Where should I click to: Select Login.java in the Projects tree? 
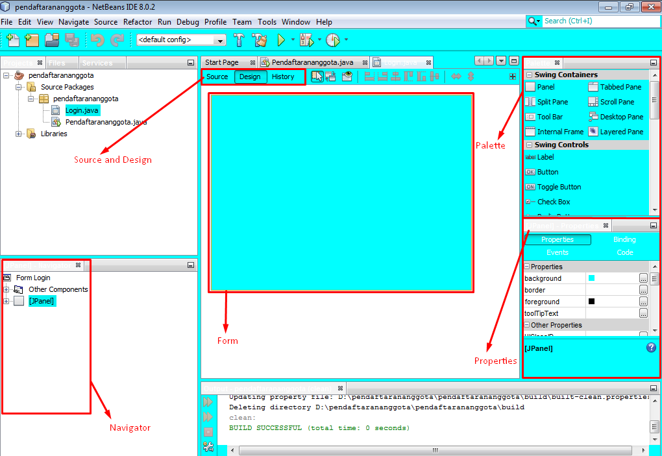[82, 110]
